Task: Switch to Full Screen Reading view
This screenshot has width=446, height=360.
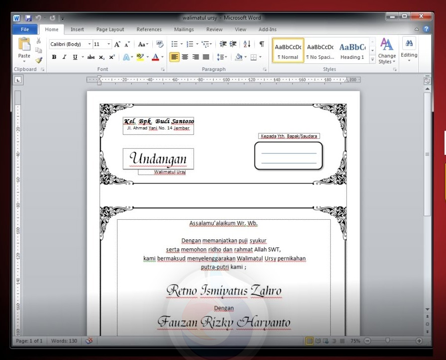Action: coord(318,340)
